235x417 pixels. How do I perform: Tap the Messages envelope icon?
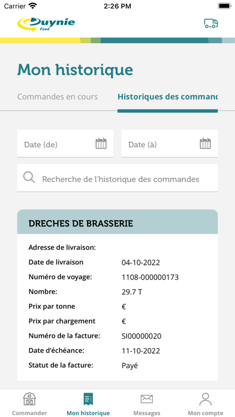(147, 399)
